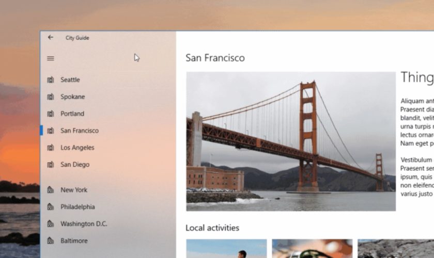434x258 pixels.
Task: Click the building icon beside Spokane
Action: click(x=51, y=97)
